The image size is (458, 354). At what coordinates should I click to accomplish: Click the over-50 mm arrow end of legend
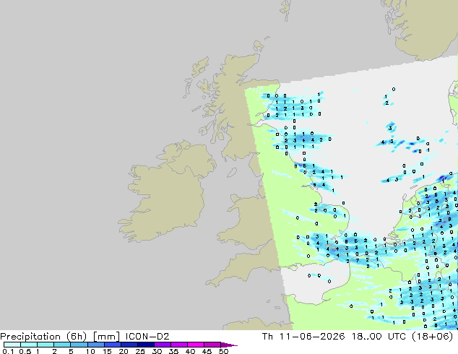click(x=229, y=345)
